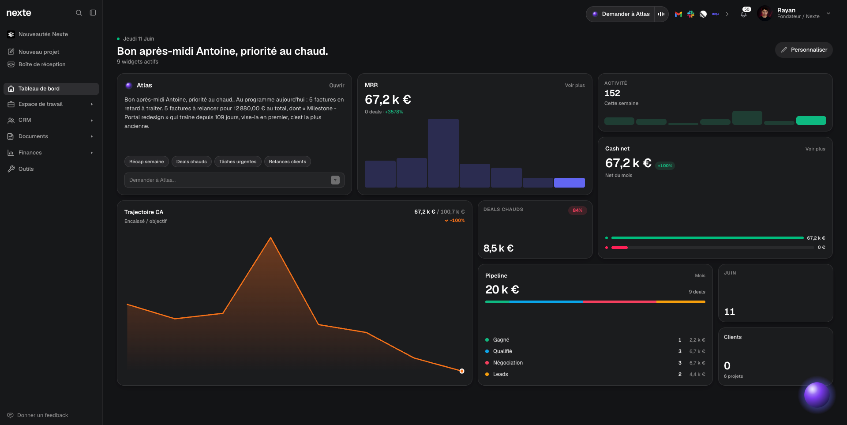Open the Stripe integration icon
Viewport: 847px width, 425px height.
click(x=716, y=14)
